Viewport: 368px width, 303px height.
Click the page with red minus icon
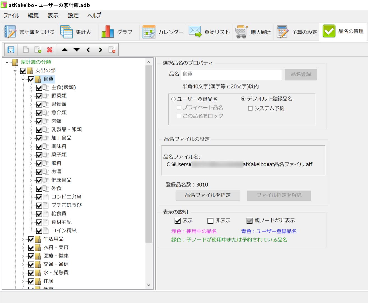tap(112, 50)
